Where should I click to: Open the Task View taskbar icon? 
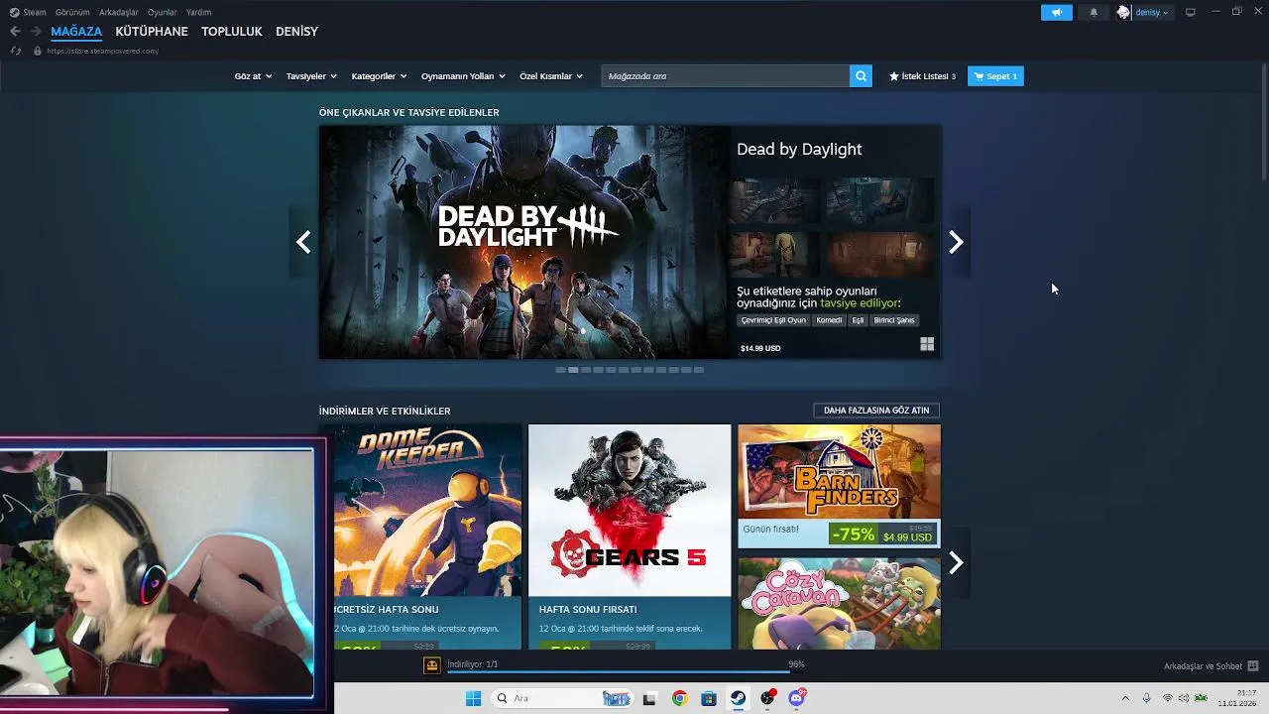pos(649,698)
